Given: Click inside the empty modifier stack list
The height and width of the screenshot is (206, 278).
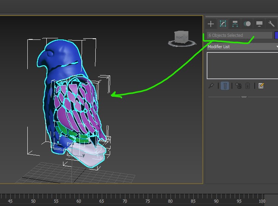Looking at the screenshot, I should pyautogui.click(x=242, y=65).
